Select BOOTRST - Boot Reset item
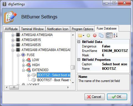 point(54,80)
